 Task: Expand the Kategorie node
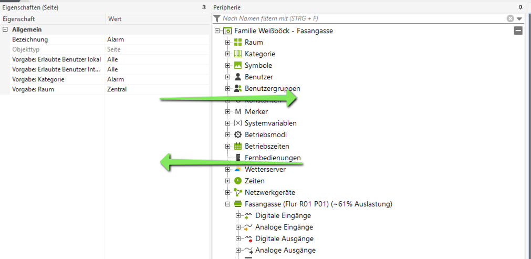tap(227, 54)
